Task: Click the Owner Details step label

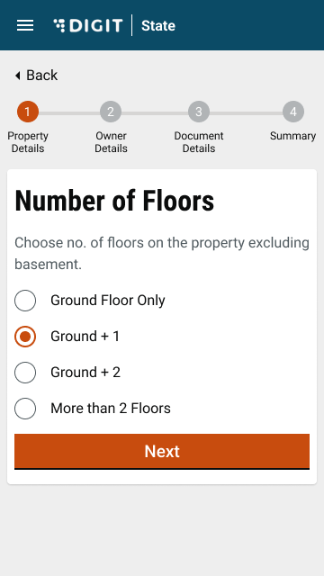Action: click(x=111, y=142)
